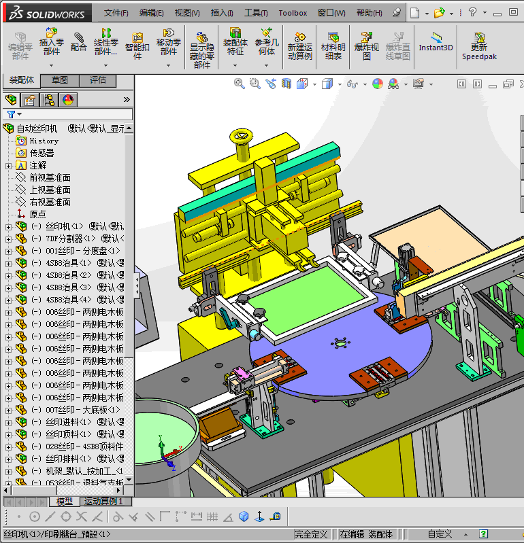Open dropdown under Move Component button

point(169,65)
